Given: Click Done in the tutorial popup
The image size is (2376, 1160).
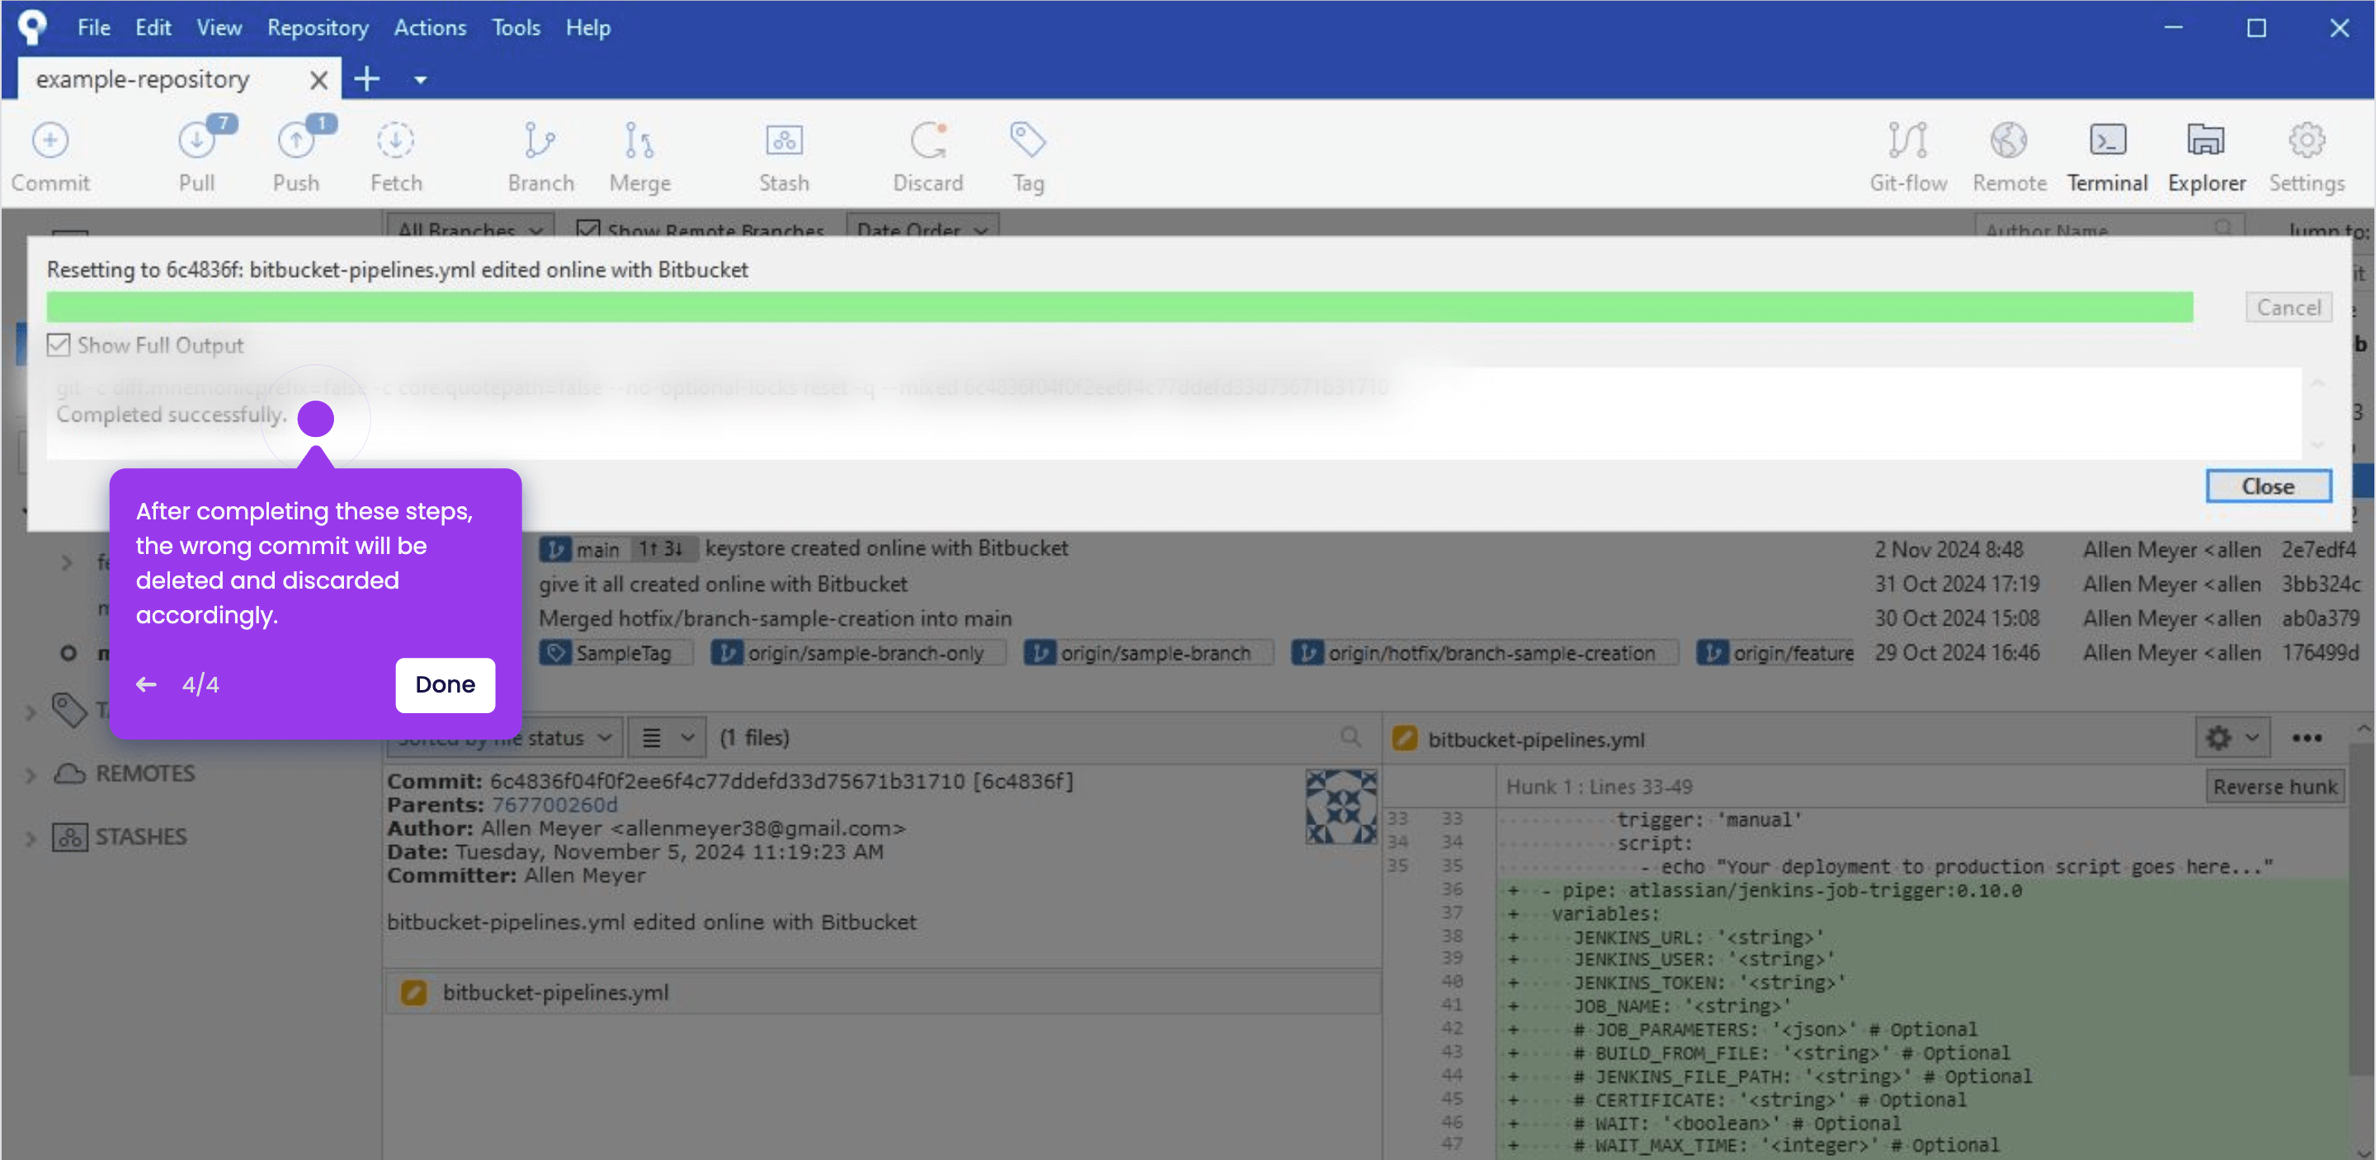Looking at the screenshot, I should click(x=445, y=684).
